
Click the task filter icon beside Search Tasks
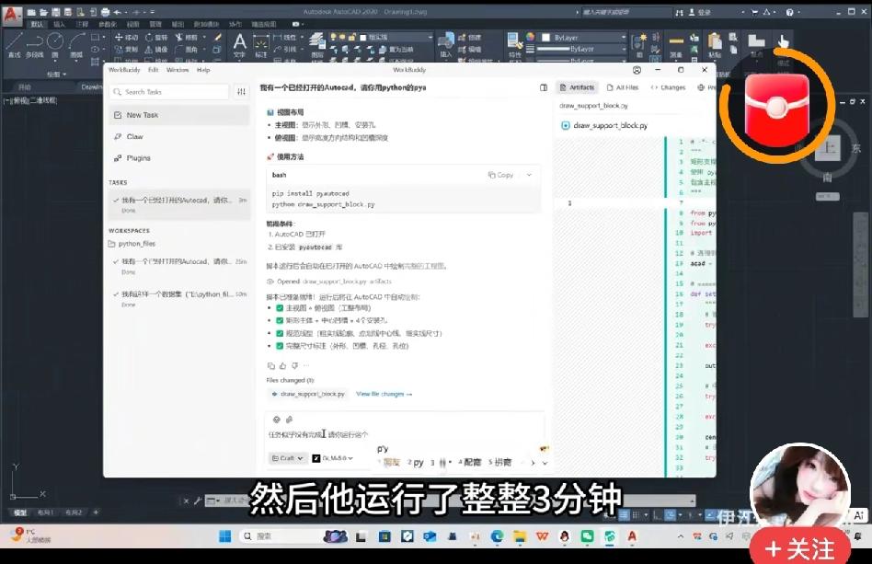pyautogui.click(x=241, y=92)
